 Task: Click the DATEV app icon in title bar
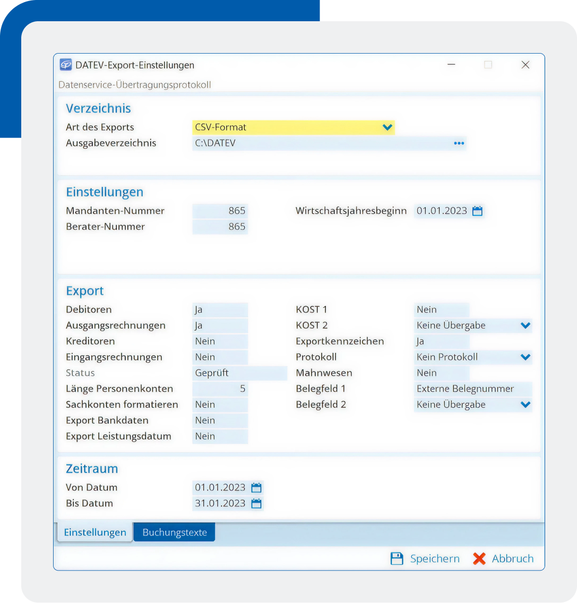[66, 65]
